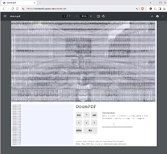Click the left arrow game button
Screen dimensions: 167x154
coord(79,123)
